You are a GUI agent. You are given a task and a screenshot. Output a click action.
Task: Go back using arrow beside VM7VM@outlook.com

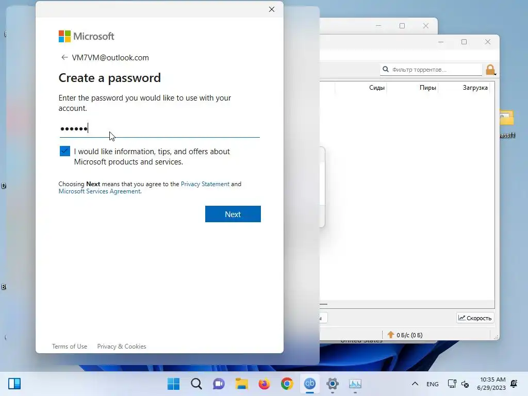[x=64, y=57]
